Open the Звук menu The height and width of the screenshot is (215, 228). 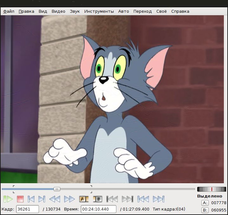coord(75,11)
